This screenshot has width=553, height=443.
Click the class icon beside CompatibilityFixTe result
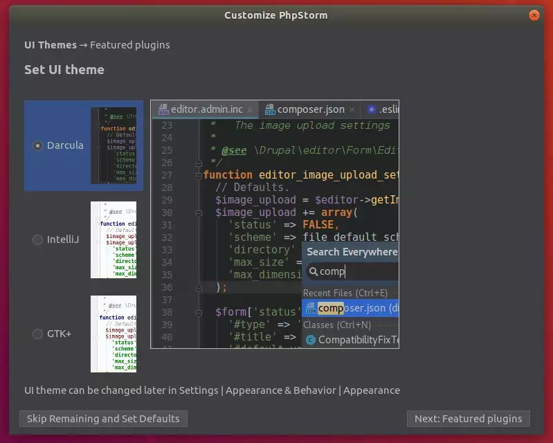click(x=310, y=340)
